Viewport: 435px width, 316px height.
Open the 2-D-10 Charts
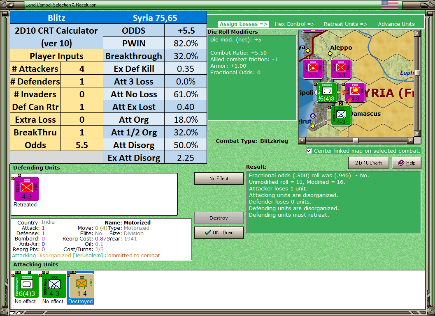tap(369, 163)
